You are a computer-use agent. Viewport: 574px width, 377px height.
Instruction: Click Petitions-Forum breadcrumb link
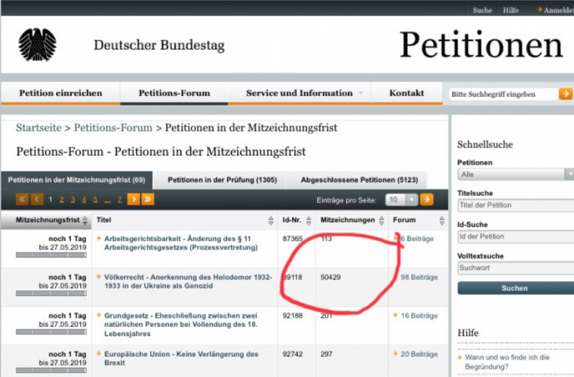click(113, 128)
